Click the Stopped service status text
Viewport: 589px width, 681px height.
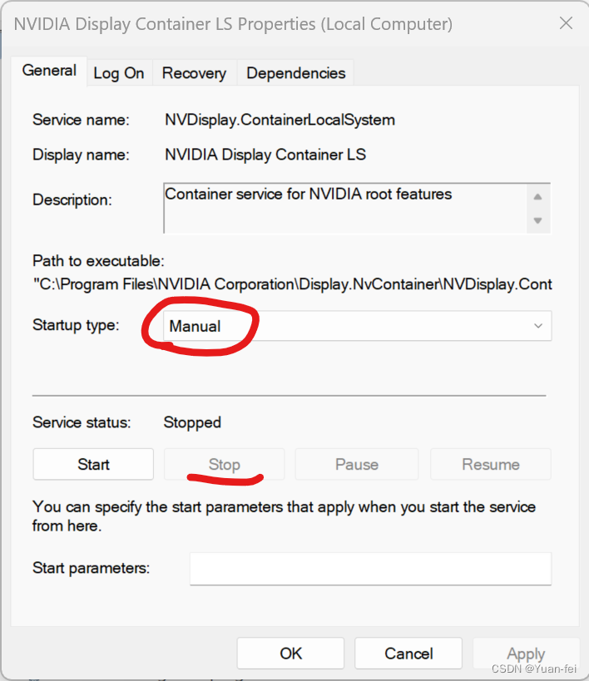coord(192,422)
